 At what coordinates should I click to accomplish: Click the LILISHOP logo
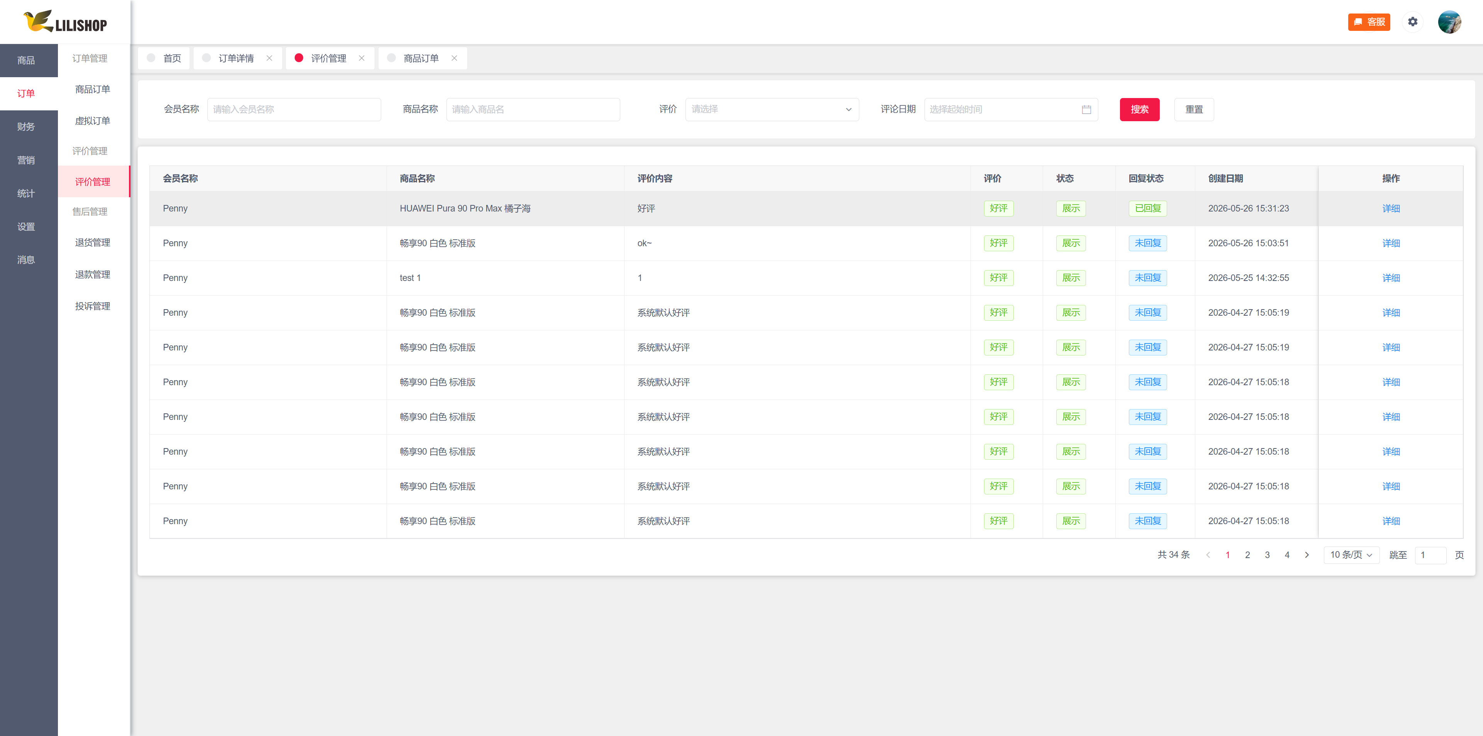[65, 22]
